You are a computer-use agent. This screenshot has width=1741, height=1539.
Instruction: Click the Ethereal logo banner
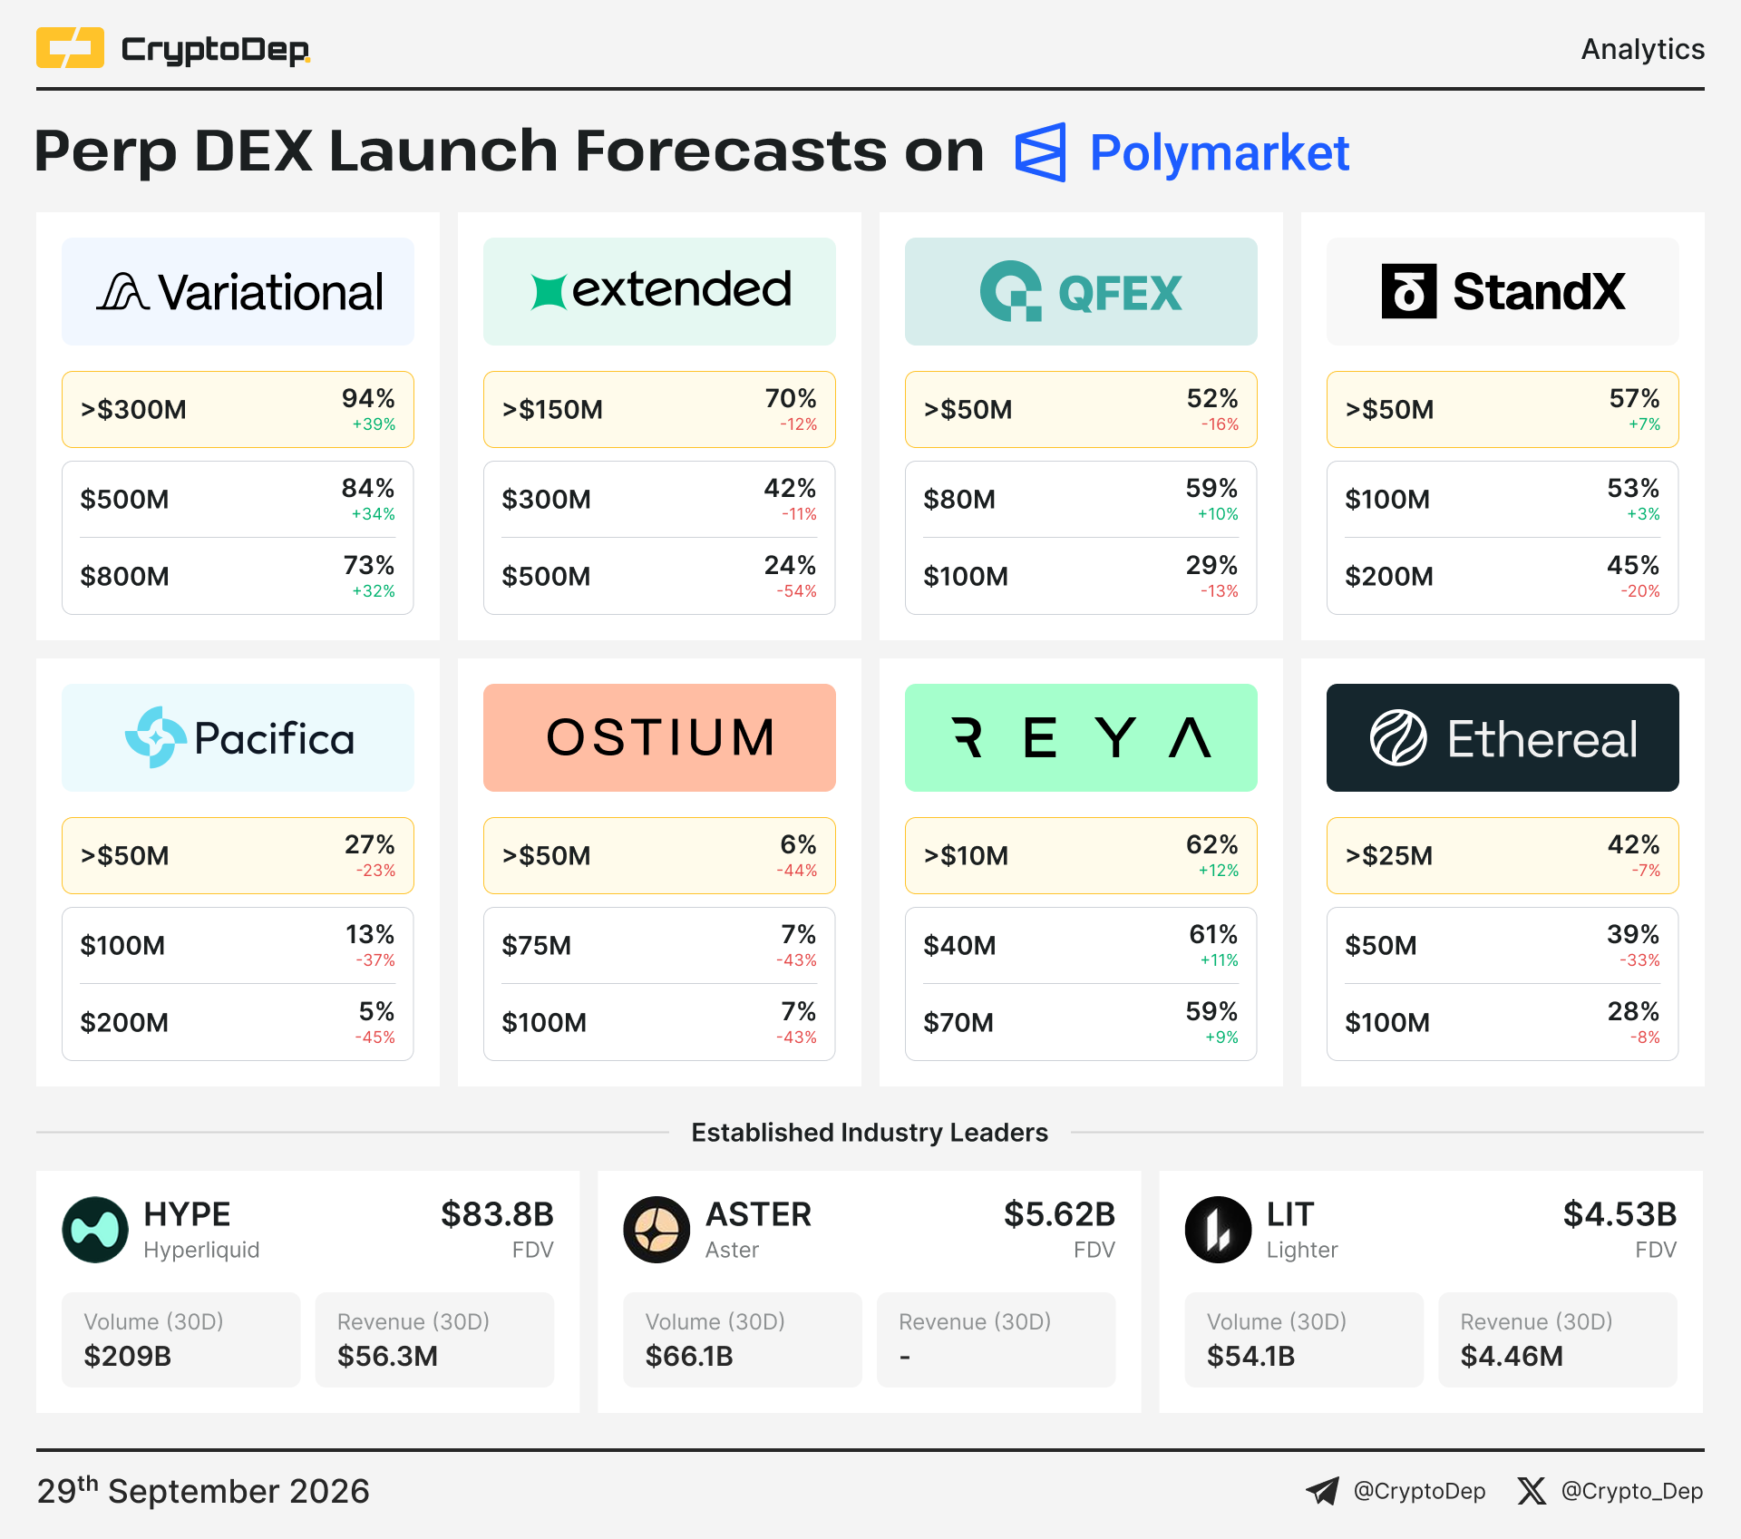click(1503, 737)
